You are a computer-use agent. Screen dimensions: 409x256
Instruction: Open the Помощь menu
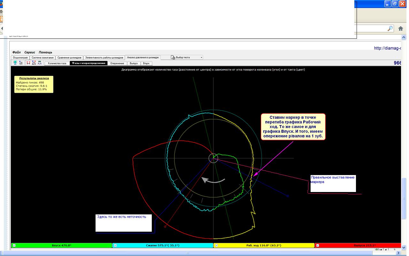[x=45, y=52]
